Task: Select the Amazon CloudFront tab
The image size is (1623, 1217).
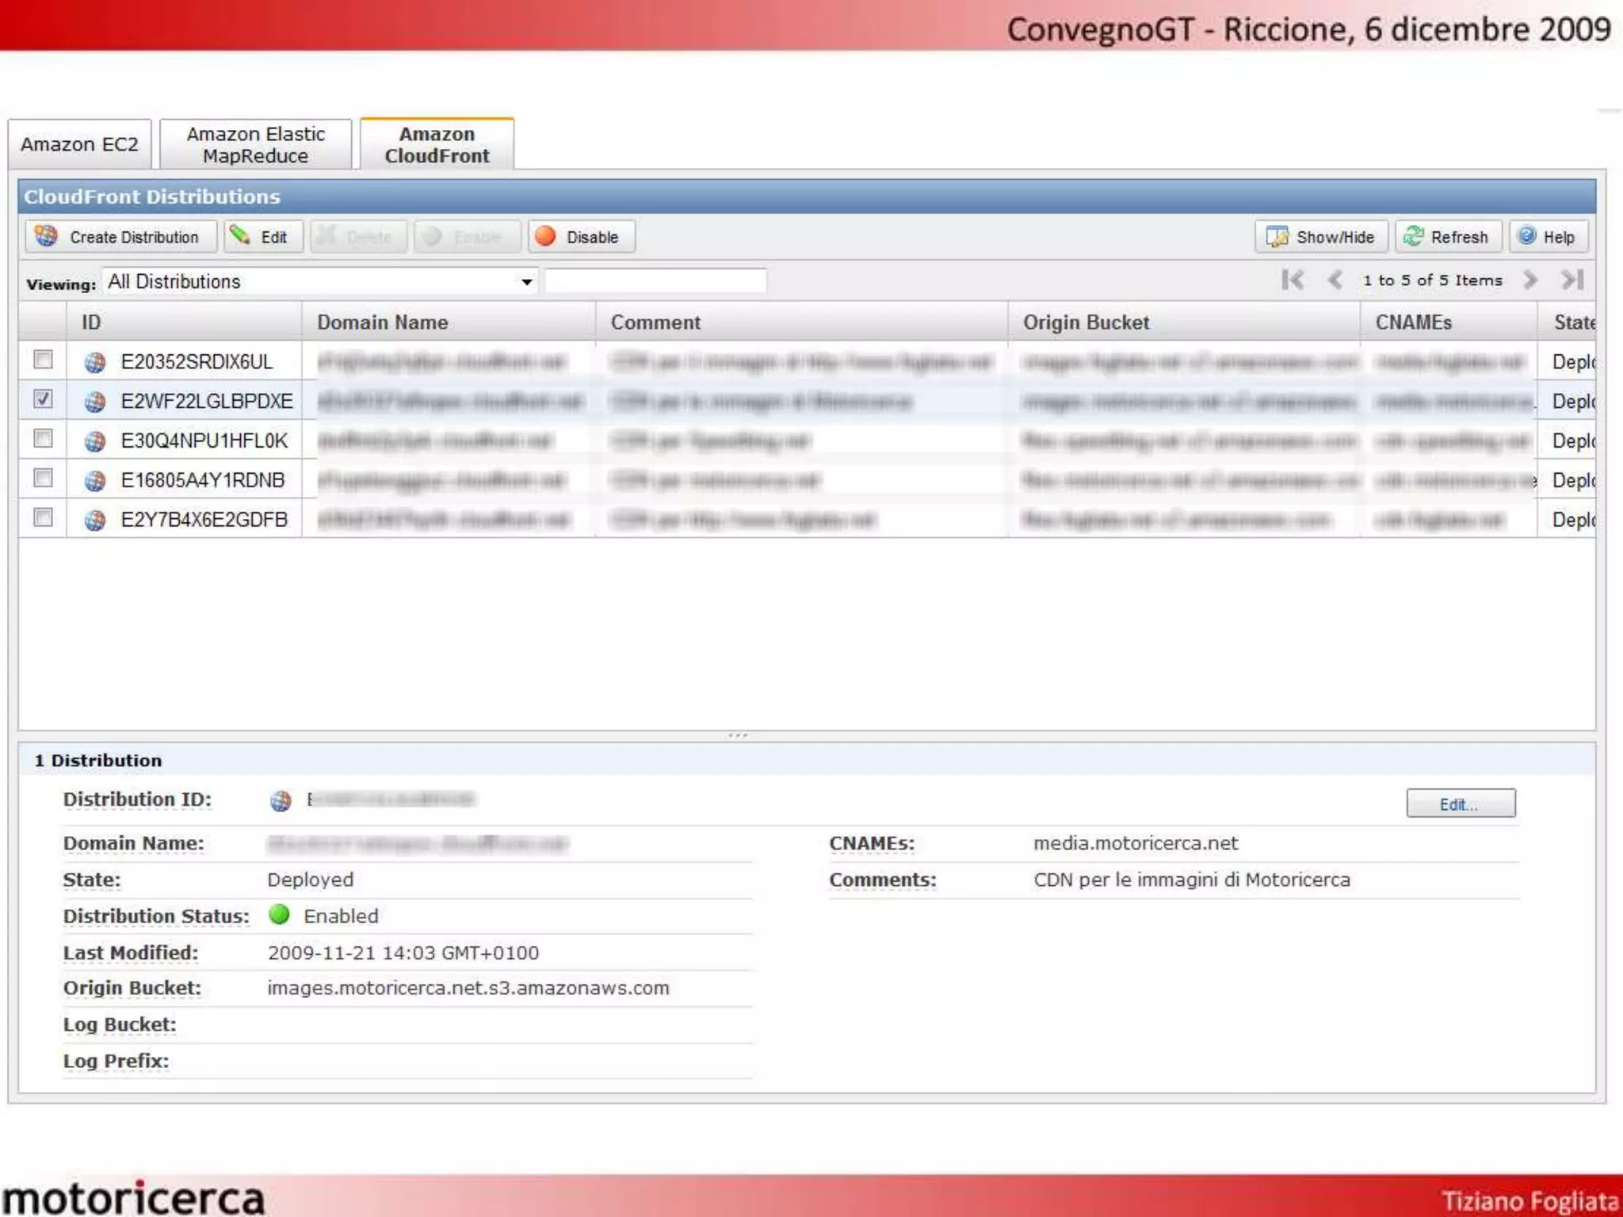Action: tap(437, 144)
